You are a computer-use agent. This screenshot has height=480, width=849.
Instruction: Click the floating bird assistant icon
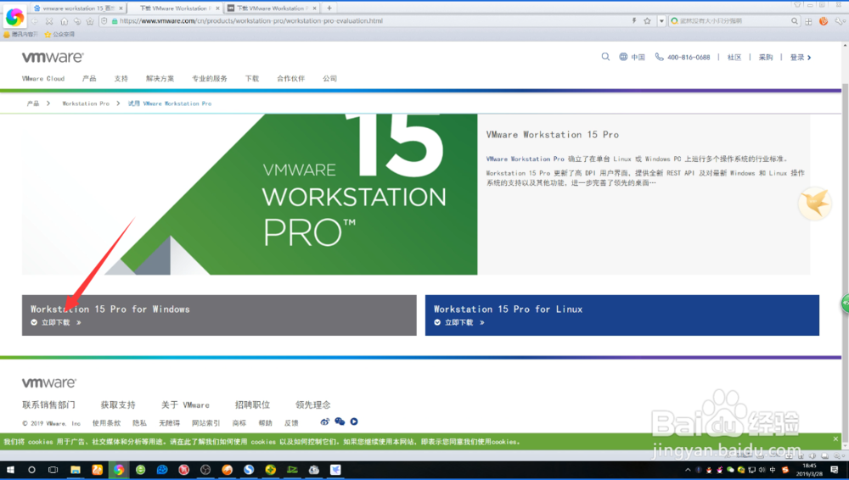click(x=815, y=204)
